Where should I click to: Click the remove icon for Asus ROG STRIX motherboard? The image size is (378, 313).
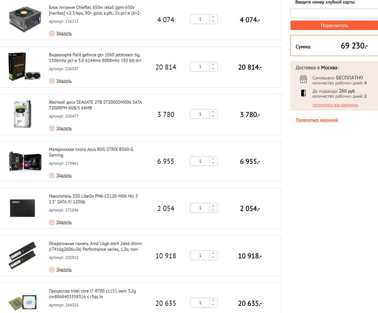pos(52,175)
